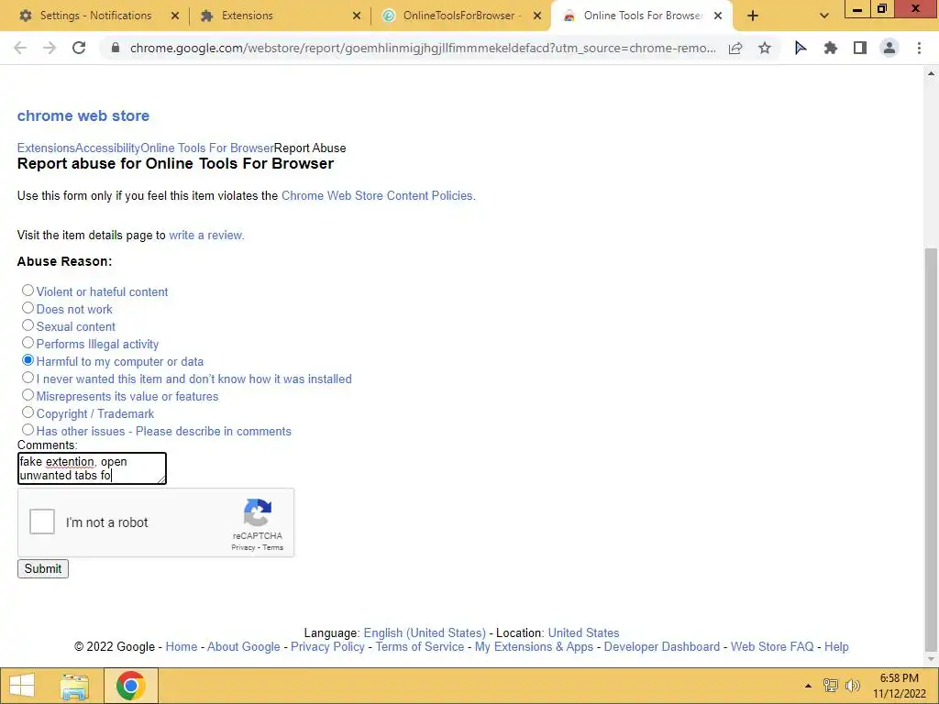Select Copyright / Trademark reason
This screenshot has width=939, height=704.
[28, 412]
